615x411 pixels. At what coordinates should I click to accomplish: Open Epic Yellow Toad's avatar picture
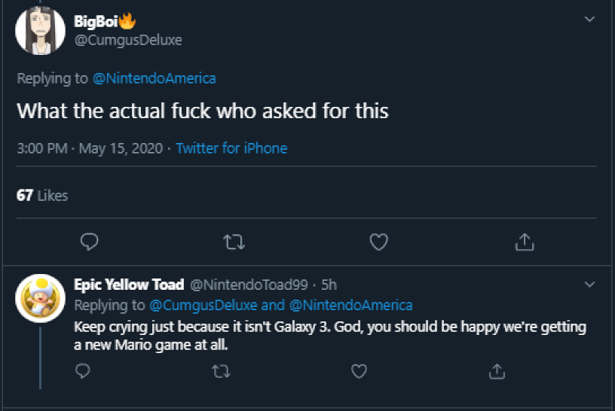click(x=40, y=299)
